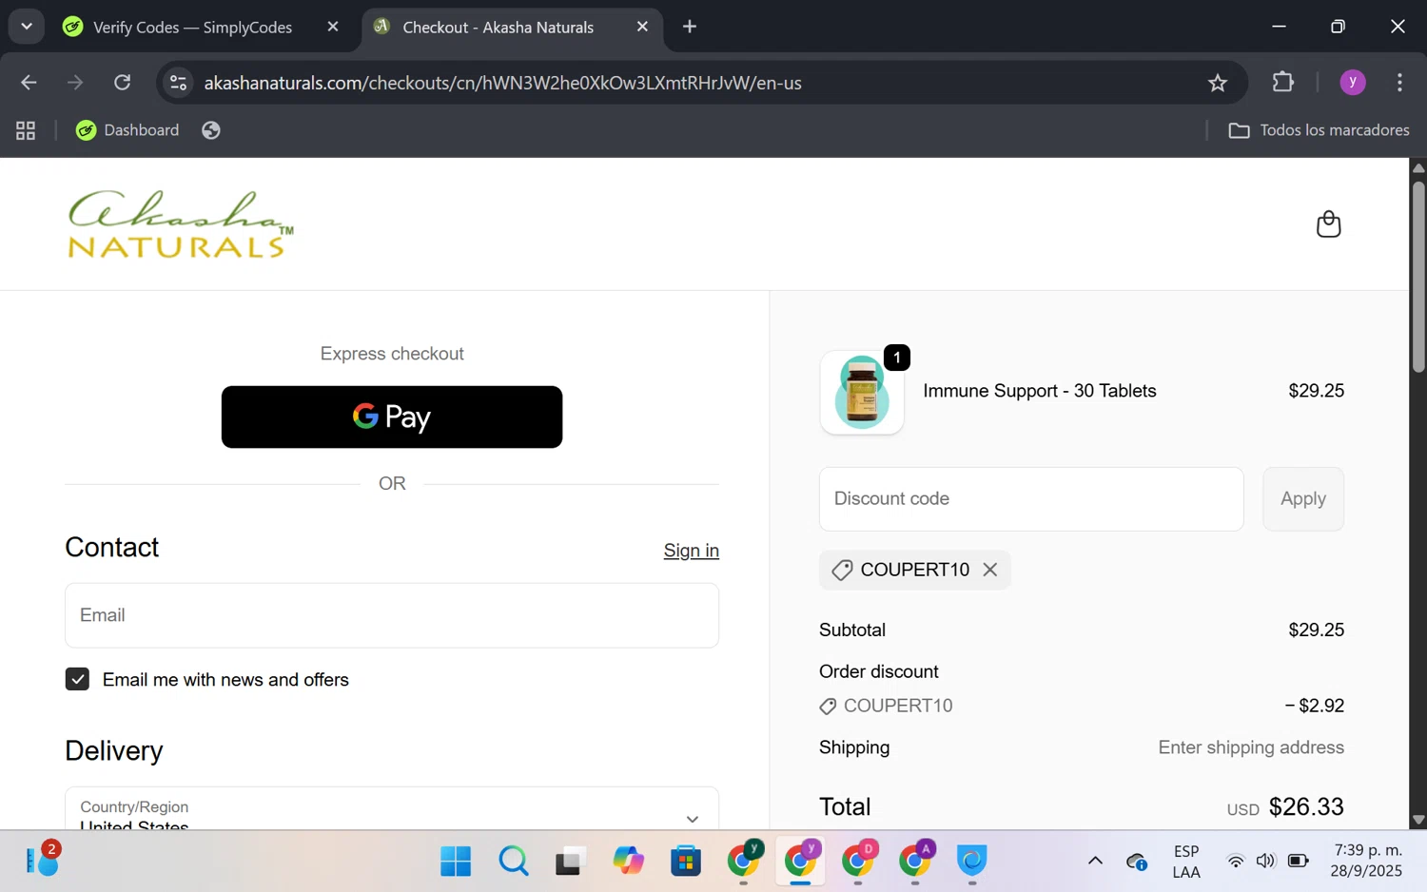
Task: Click the Total amount $26.33
Action: point(1306,806)
